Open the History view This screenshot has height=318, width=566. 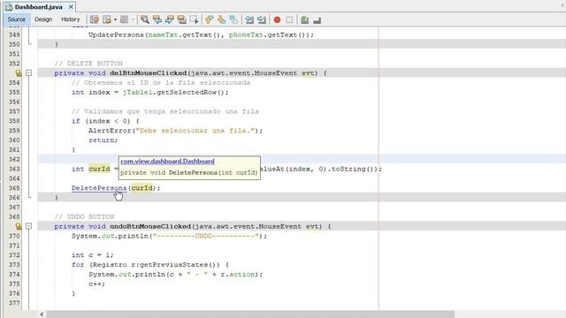71,19
